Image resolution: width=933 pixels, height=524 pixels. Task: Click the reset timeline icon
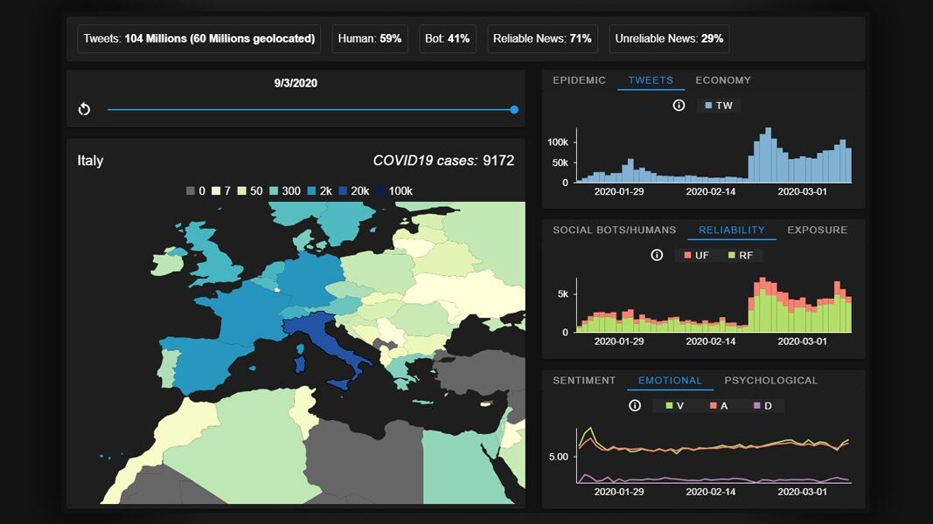click(84, 109)
